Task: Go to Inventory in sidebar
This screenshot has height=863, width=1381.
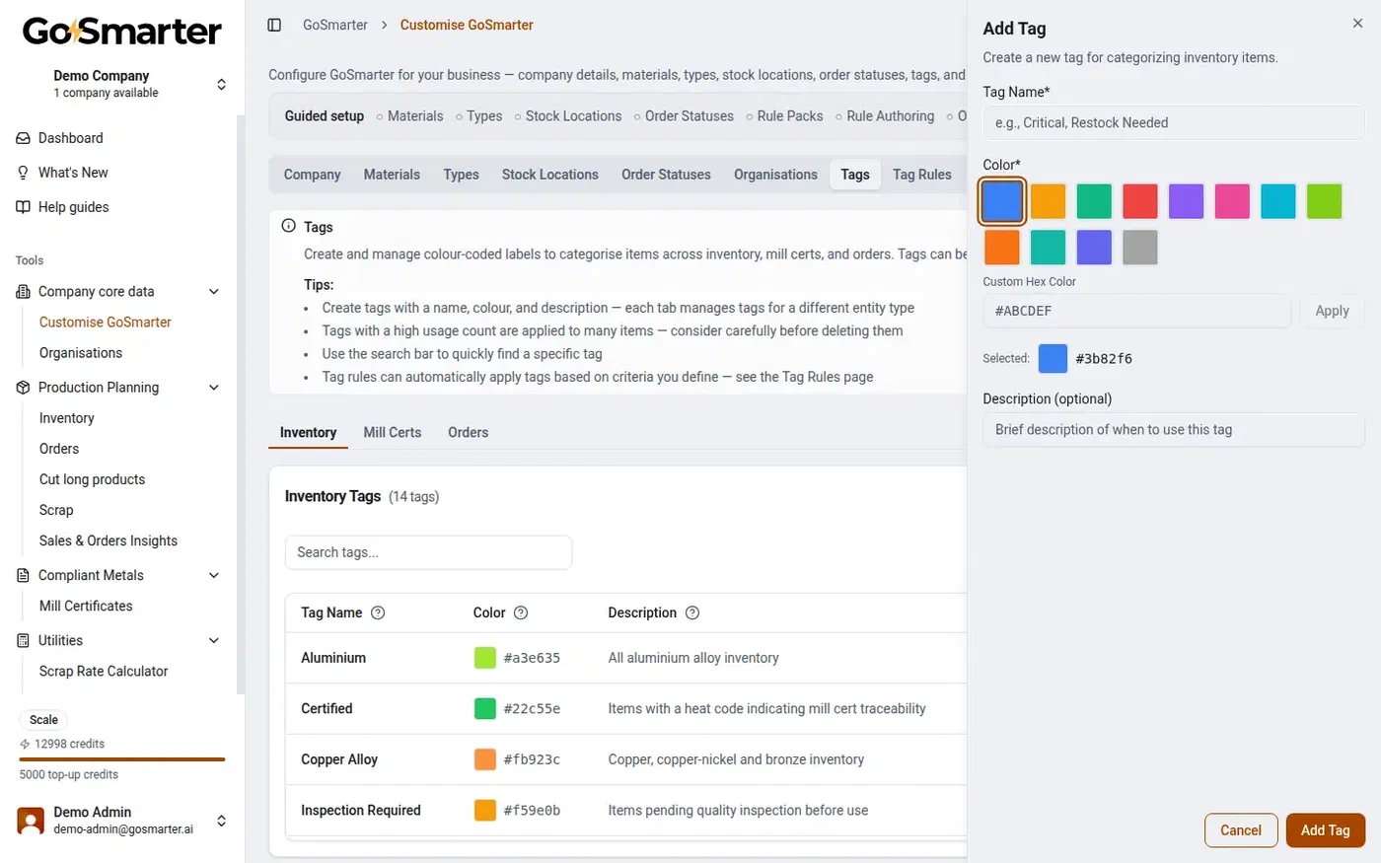Action: coord(67,418)
